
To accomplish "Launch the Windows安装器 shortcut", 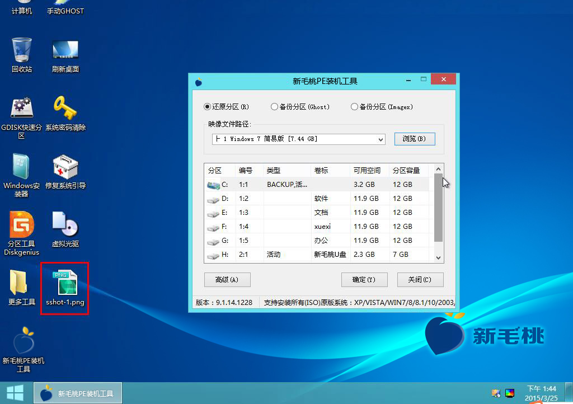I will pyautogui.click(x=22, y=176).
